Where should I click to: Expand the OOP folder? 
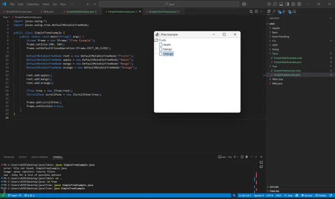pyautogui.click(x=275, y=45)
